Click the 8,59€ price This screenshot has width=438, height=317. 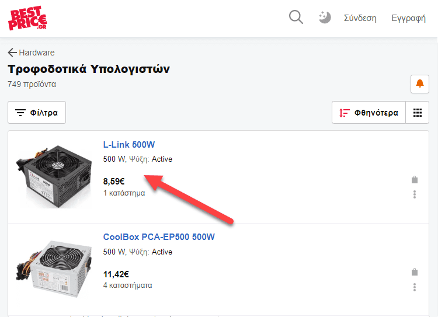(114, 182)
